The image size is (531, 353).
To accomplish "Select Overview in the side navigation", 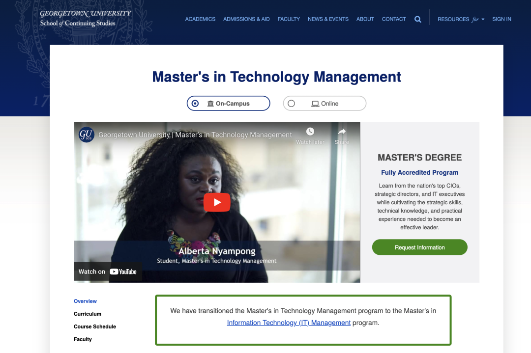I will click(x=85, y=301).
